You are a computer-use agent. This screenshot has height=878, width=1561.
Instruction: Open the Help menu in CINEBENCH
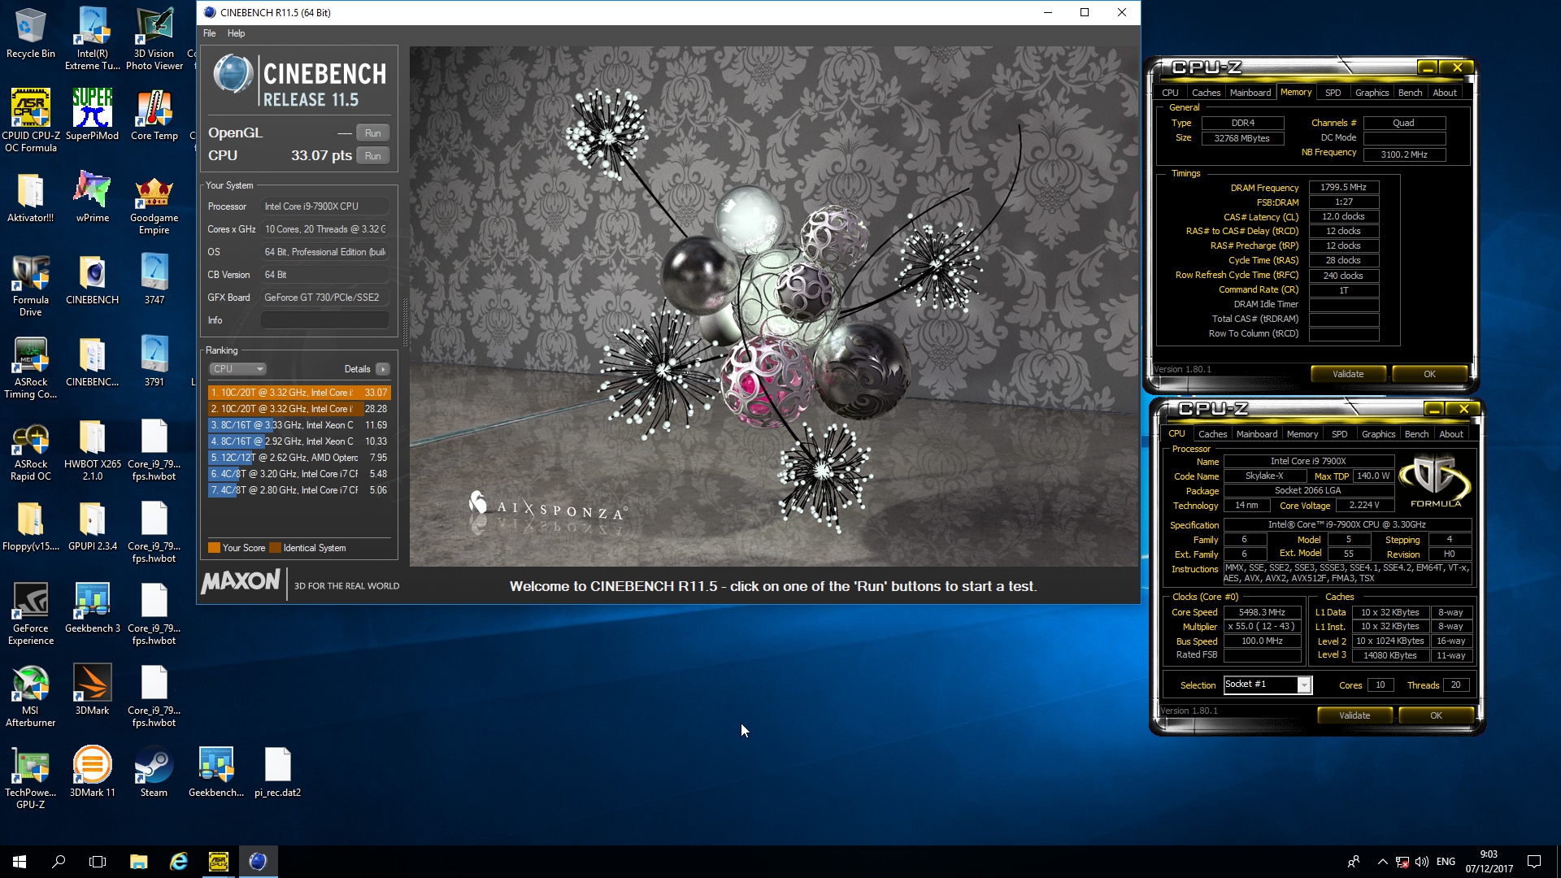[x=236, y=33]
